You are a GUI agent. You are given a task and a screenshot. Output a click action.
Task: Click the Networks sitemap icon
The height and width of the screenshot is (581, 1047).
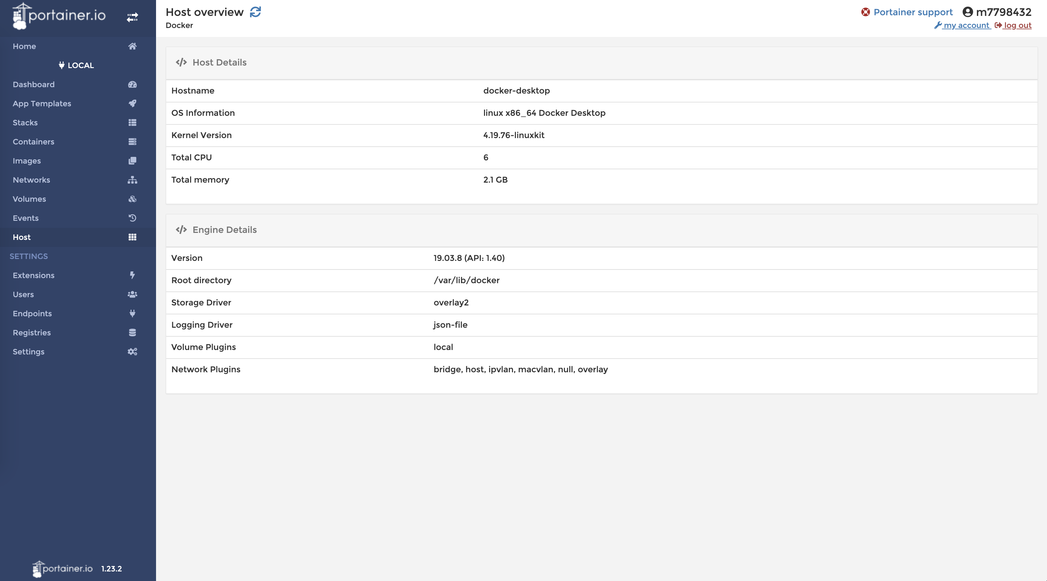click(132, 180)
